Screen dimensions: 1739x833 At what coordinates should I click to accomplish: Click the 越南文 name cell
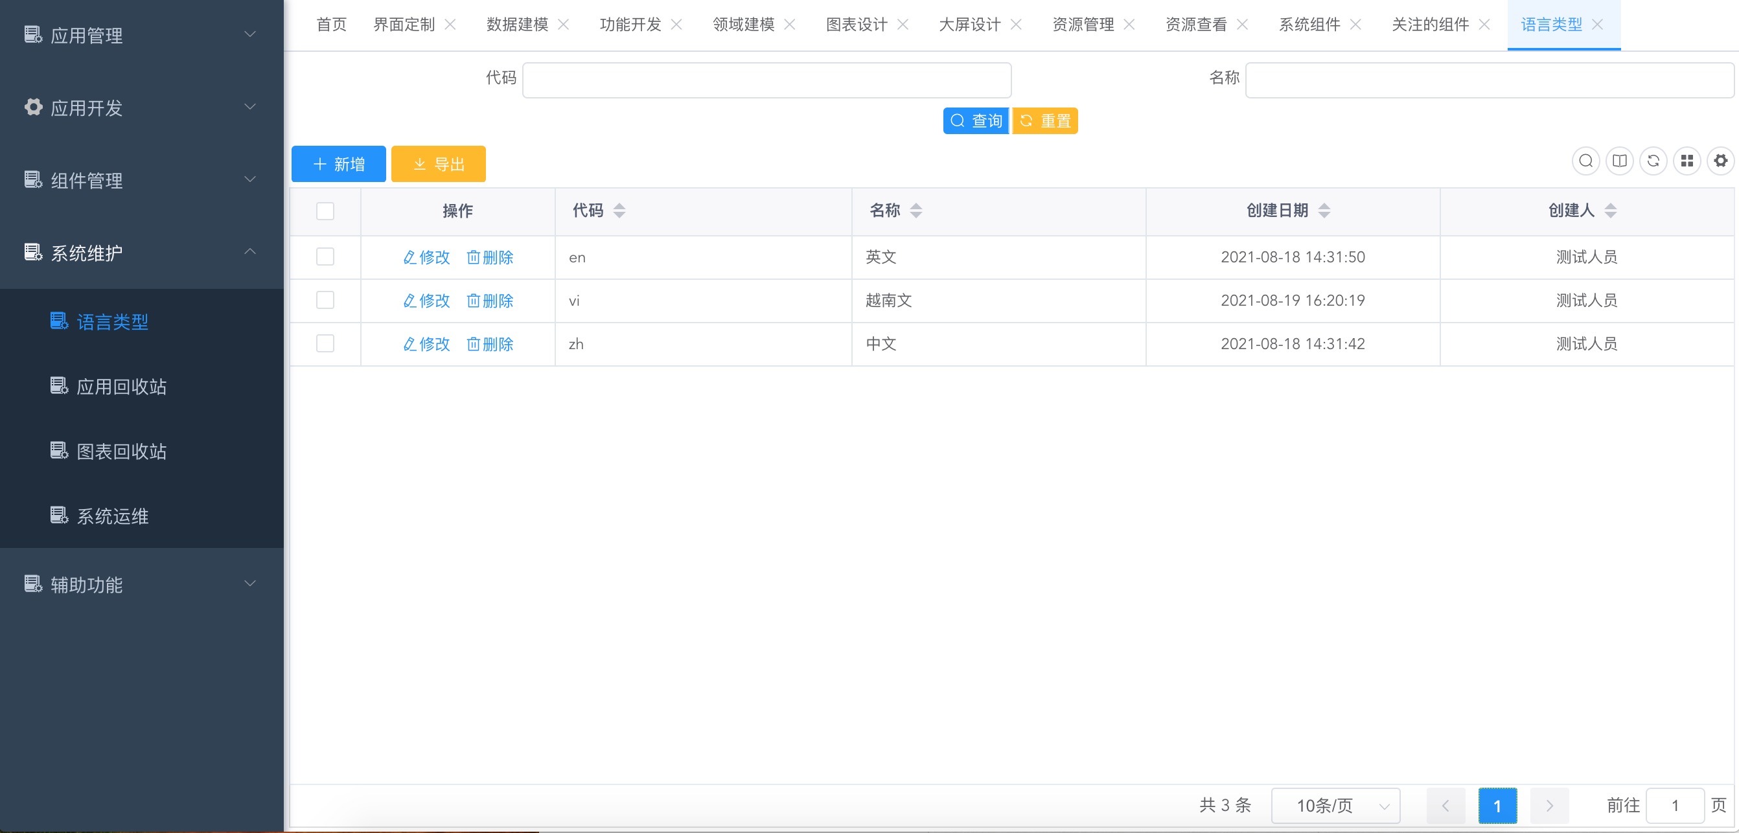[998, 301]
